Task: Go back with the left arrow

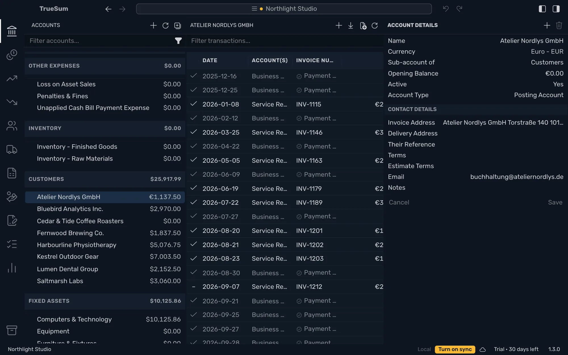Action: pos(108,9)
